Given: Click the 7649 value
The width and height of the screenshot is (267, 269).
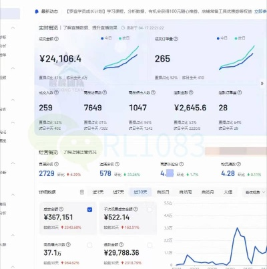Looking at the screenshot, I should pos(93,108).
